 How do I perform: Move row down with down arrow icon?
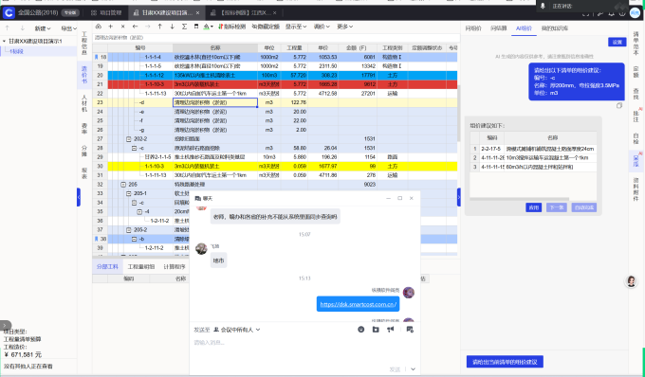[172, 27]
